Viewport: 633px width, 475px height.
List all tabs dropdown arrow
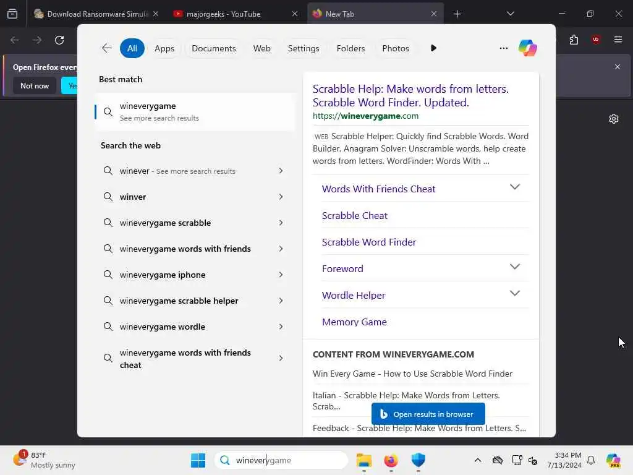click(510, 14)
